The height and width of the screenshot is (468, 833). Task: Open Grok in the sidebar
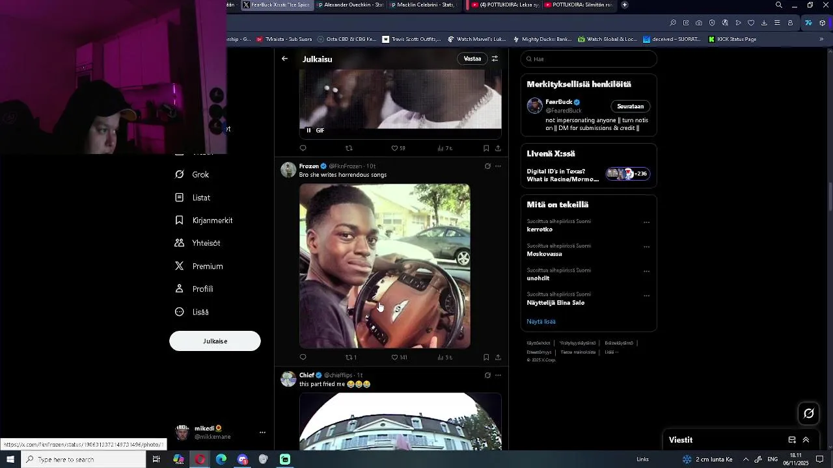click(x=192, y=175)
